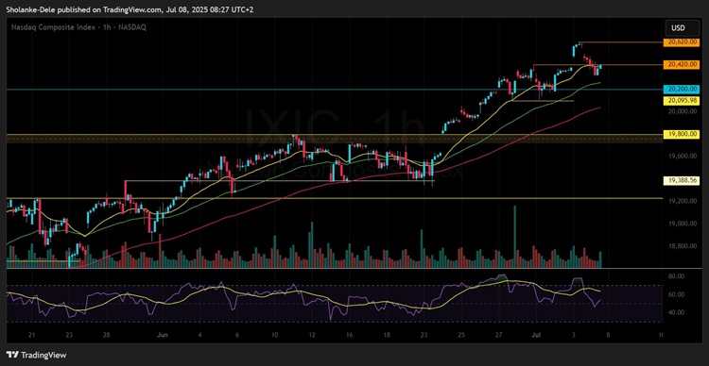
Task: Click the 21 date label on time axis
Action: coord(31,335)
